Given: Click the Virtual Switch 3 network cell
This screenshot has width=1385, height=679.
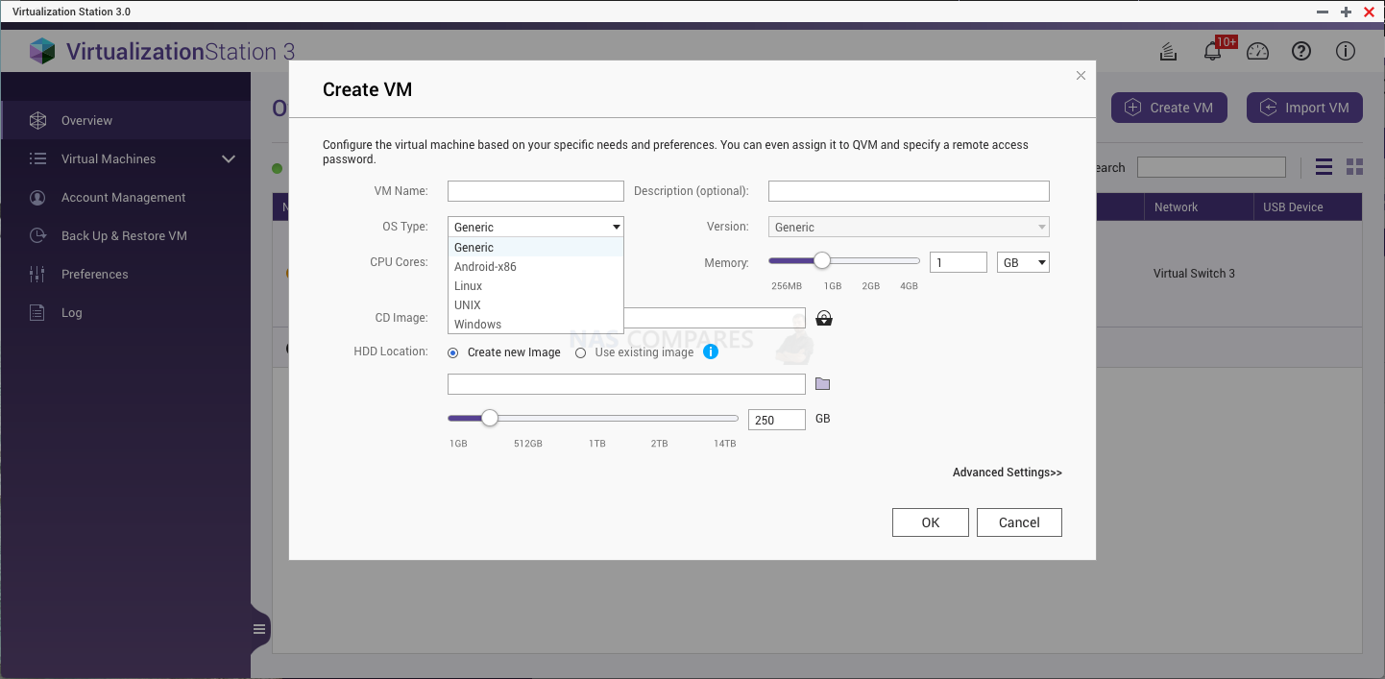Looking at the screenshot, I should (x=1194, y=274).
